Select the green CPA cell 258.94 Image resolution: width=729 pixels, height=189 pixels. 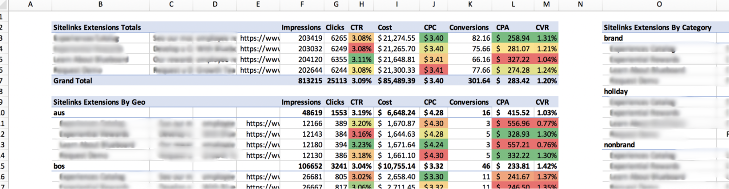point(513,38)
